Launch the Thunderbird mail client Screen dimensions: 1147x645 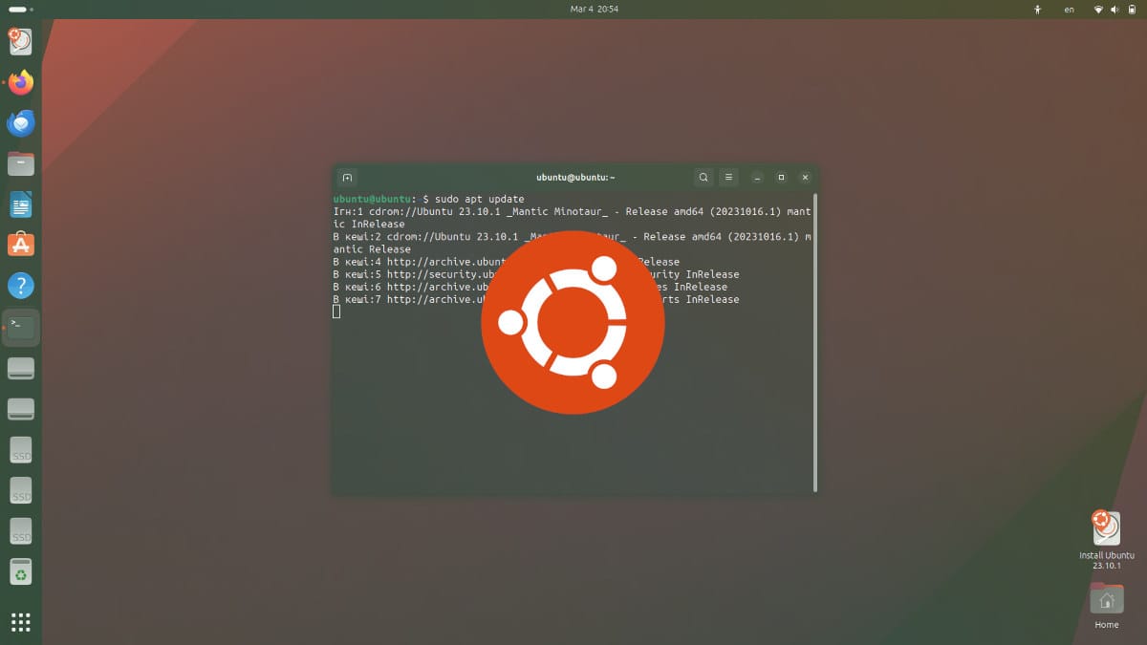(21, 122)
